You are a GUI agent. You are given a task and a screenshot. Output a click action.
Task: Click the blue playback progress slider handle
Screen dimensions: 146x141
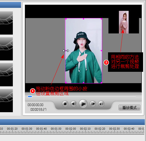(30, 97)
